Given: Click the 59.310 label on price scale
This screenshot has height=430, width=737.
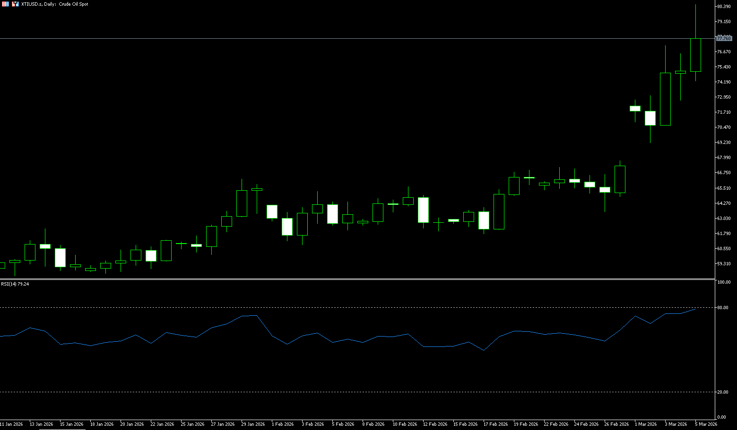Looking at the screenshot, I should [x=724, y=264].
